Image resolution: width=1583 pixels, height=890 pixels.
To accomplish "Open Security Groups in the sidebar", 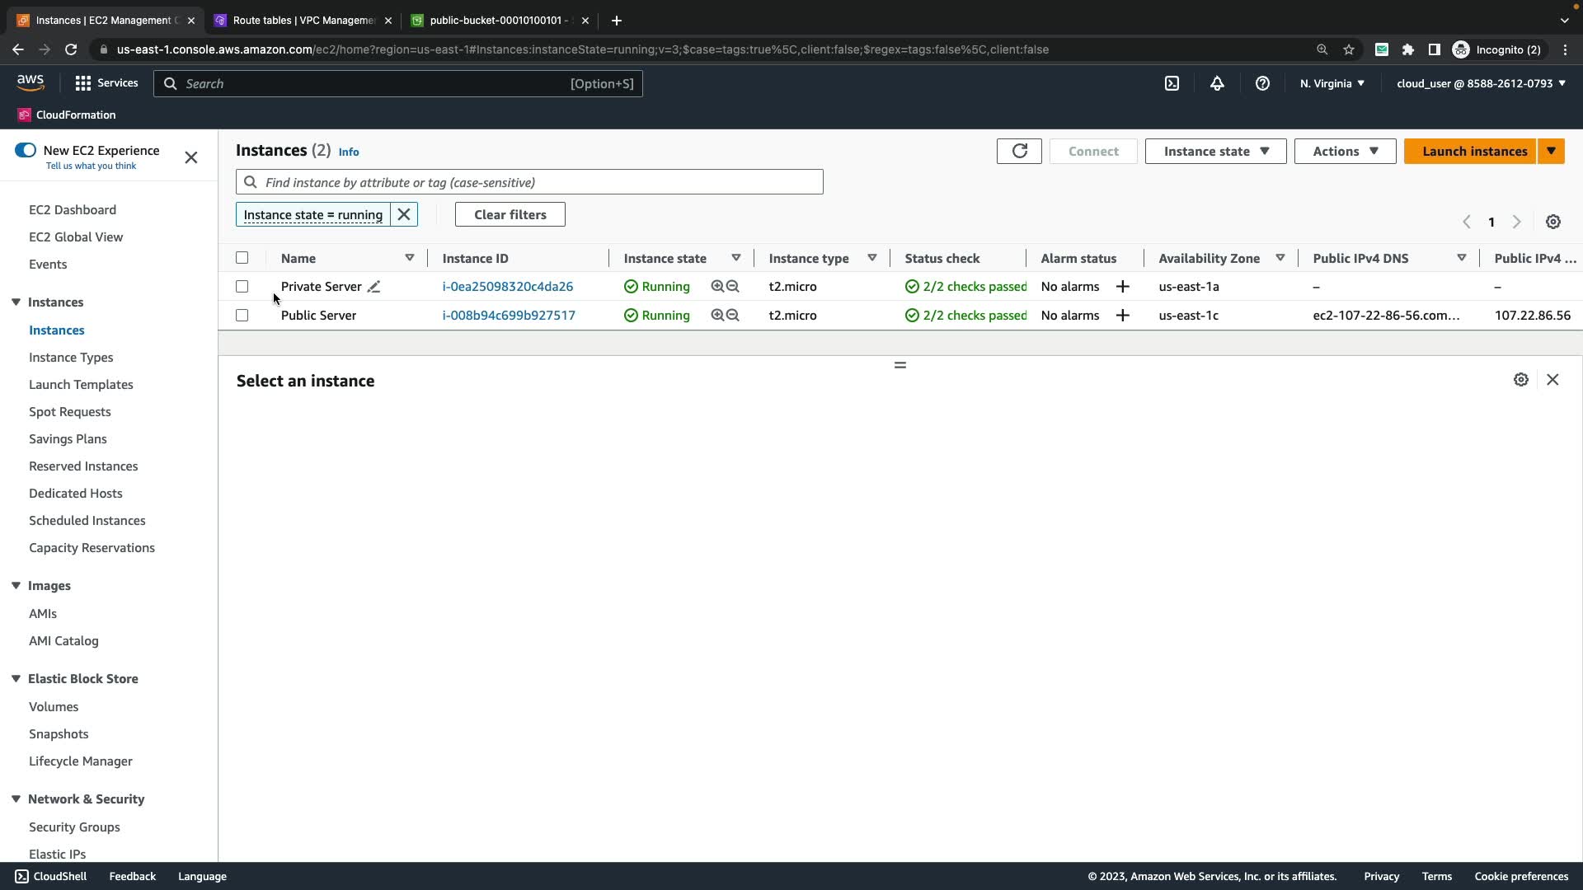I will pos(74,827).
